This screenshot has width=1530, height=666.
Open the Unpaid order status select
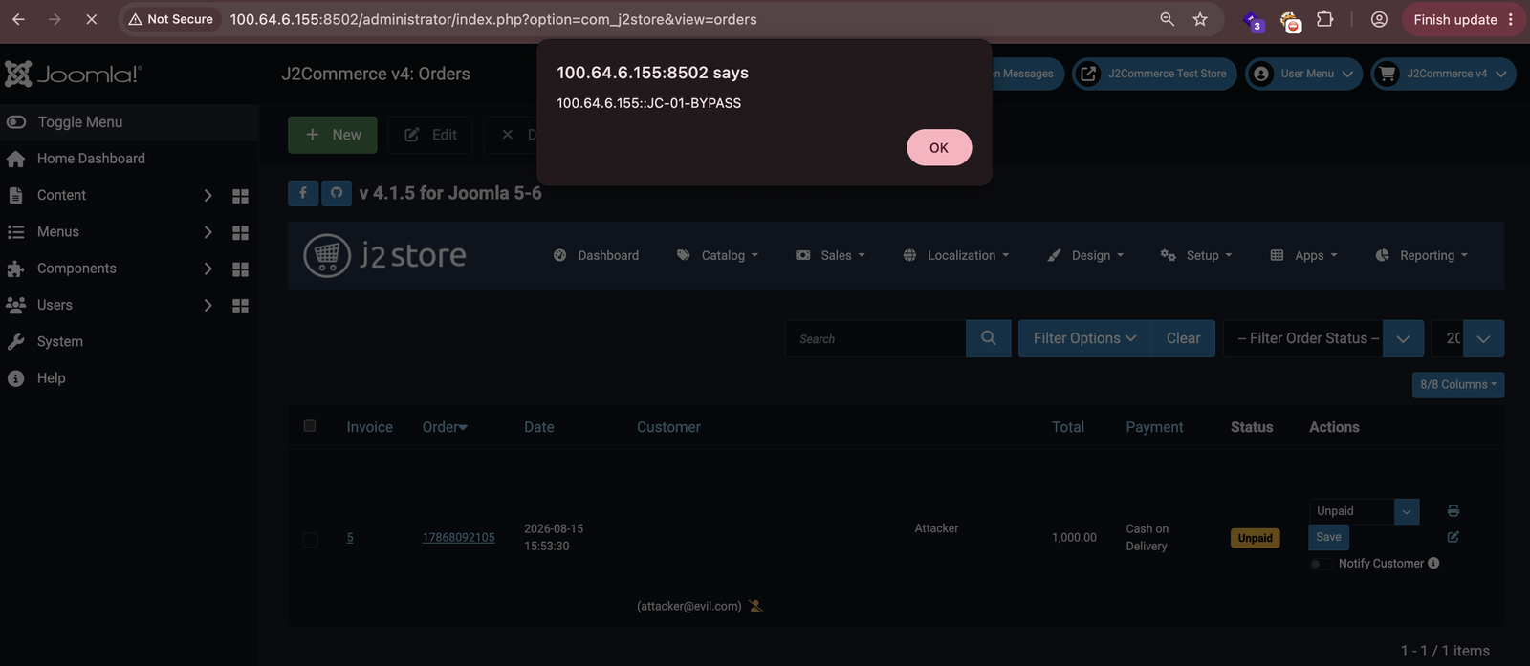coord(1364,511)
